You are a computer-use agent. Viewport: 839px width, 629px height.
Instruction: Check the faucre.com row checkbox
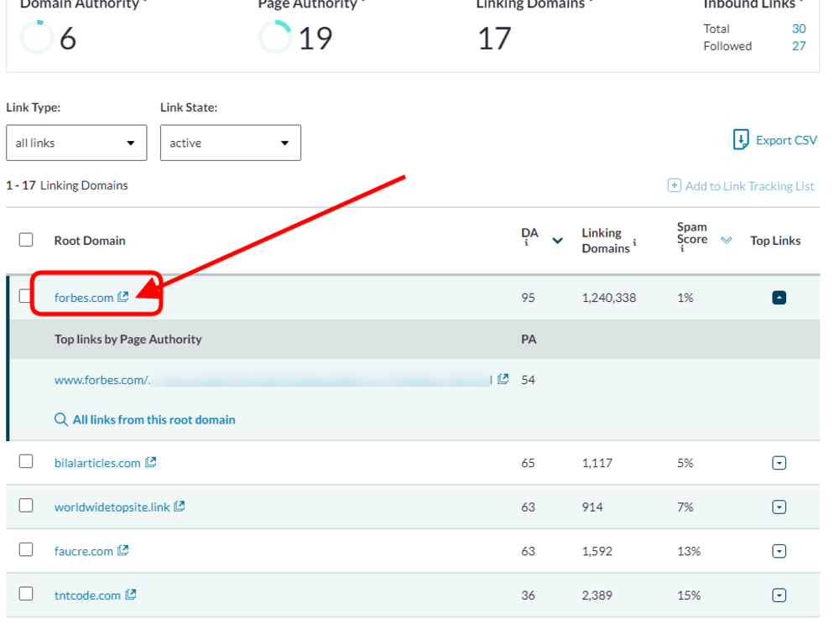coord(26,549)
